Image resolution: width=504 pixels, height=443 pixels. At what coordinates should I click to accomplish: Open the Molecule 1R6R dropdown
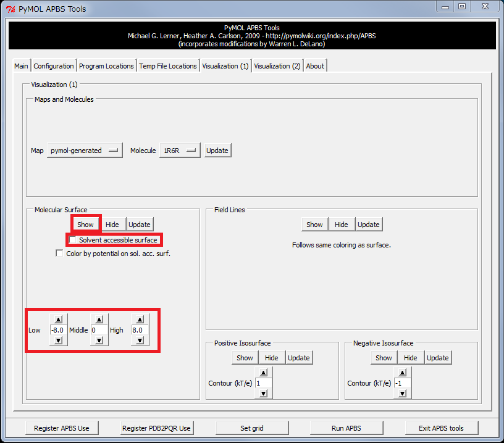tap(180, 151)
